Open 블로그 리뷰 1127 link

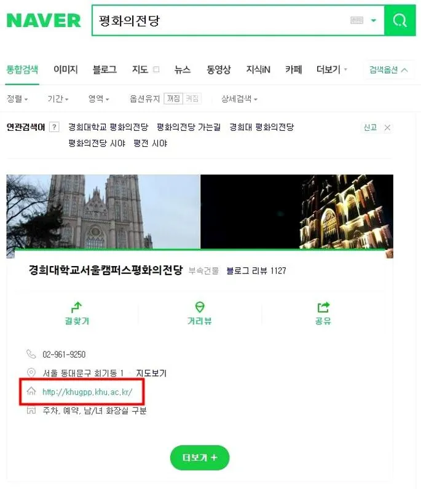[x=256, y=271]
